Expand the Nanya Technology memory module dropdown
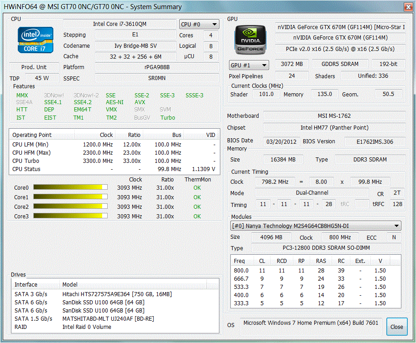The image size is (416, 343). [316, 226]
